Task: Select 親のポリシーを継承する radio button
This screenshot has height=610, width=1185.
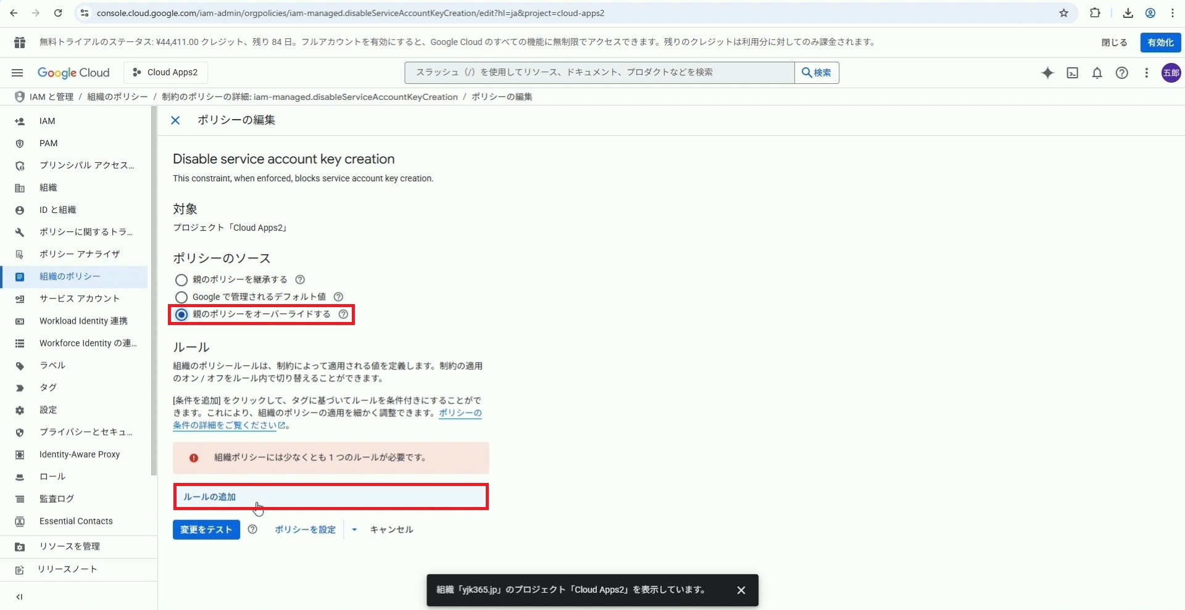Action: point(181,280)
